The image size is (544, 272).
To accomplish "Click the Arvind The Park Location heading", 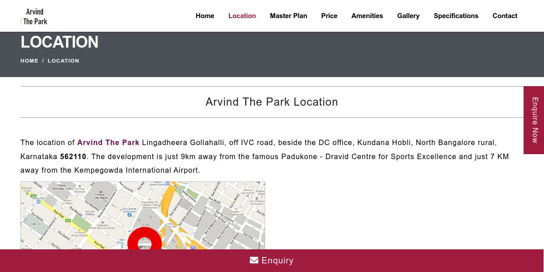I will point(272,102).
